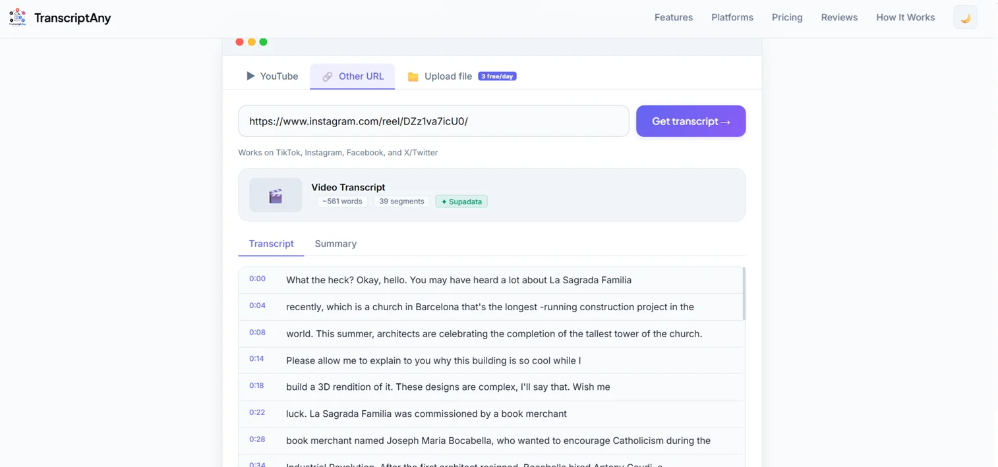Open the Reviews nav link
The image size is (998, 467).
pyautogui.click(x=839, y=17)
